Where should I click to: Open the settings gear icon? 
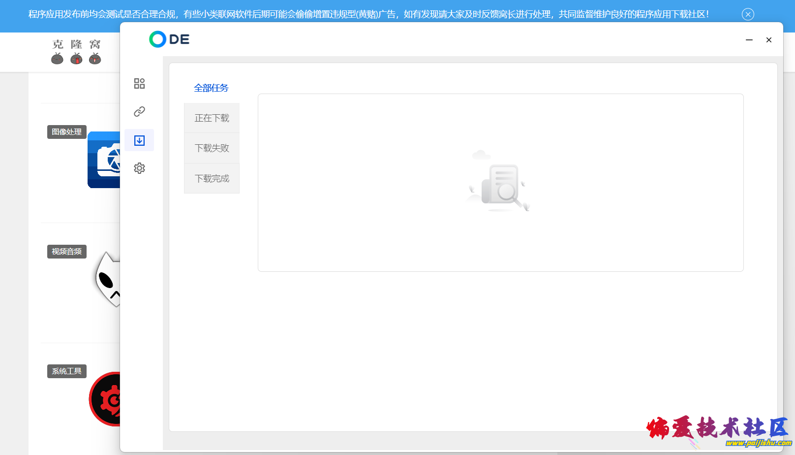click(139, 168)
